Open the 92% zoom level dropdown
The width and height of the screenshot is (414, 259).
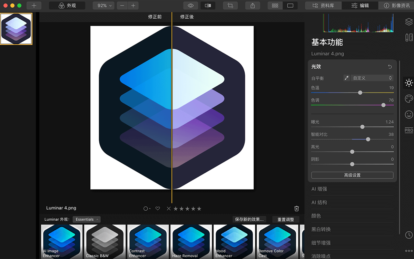click(104, 6)
